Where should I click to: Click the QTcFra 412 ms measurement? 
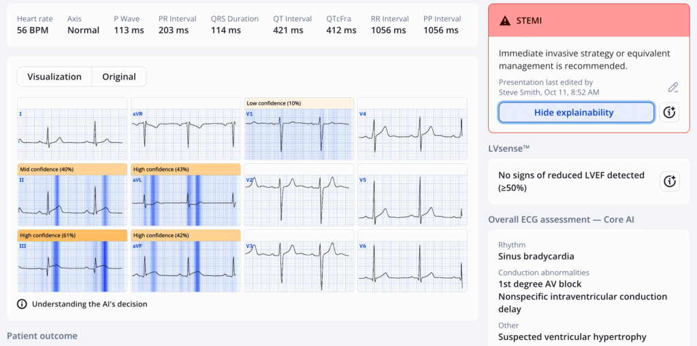click(341, 30)
